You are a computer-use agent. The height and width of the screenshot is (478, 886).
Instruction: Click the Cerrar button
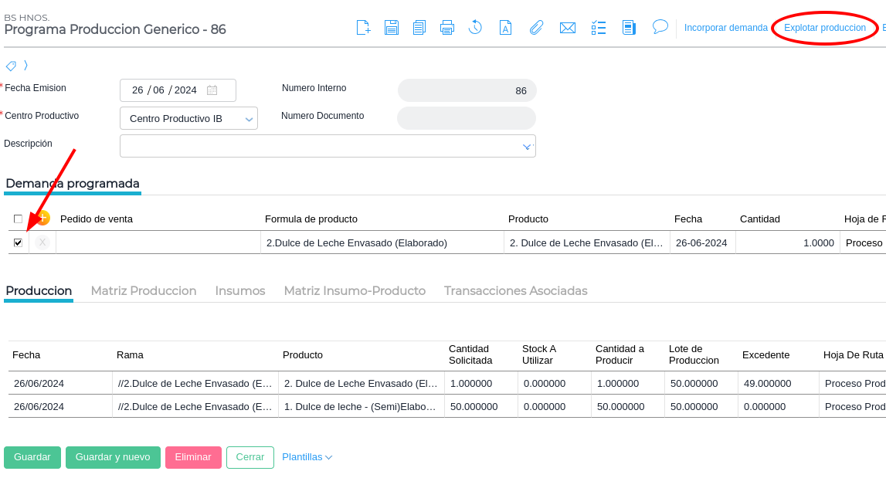[x=250, y=457]
